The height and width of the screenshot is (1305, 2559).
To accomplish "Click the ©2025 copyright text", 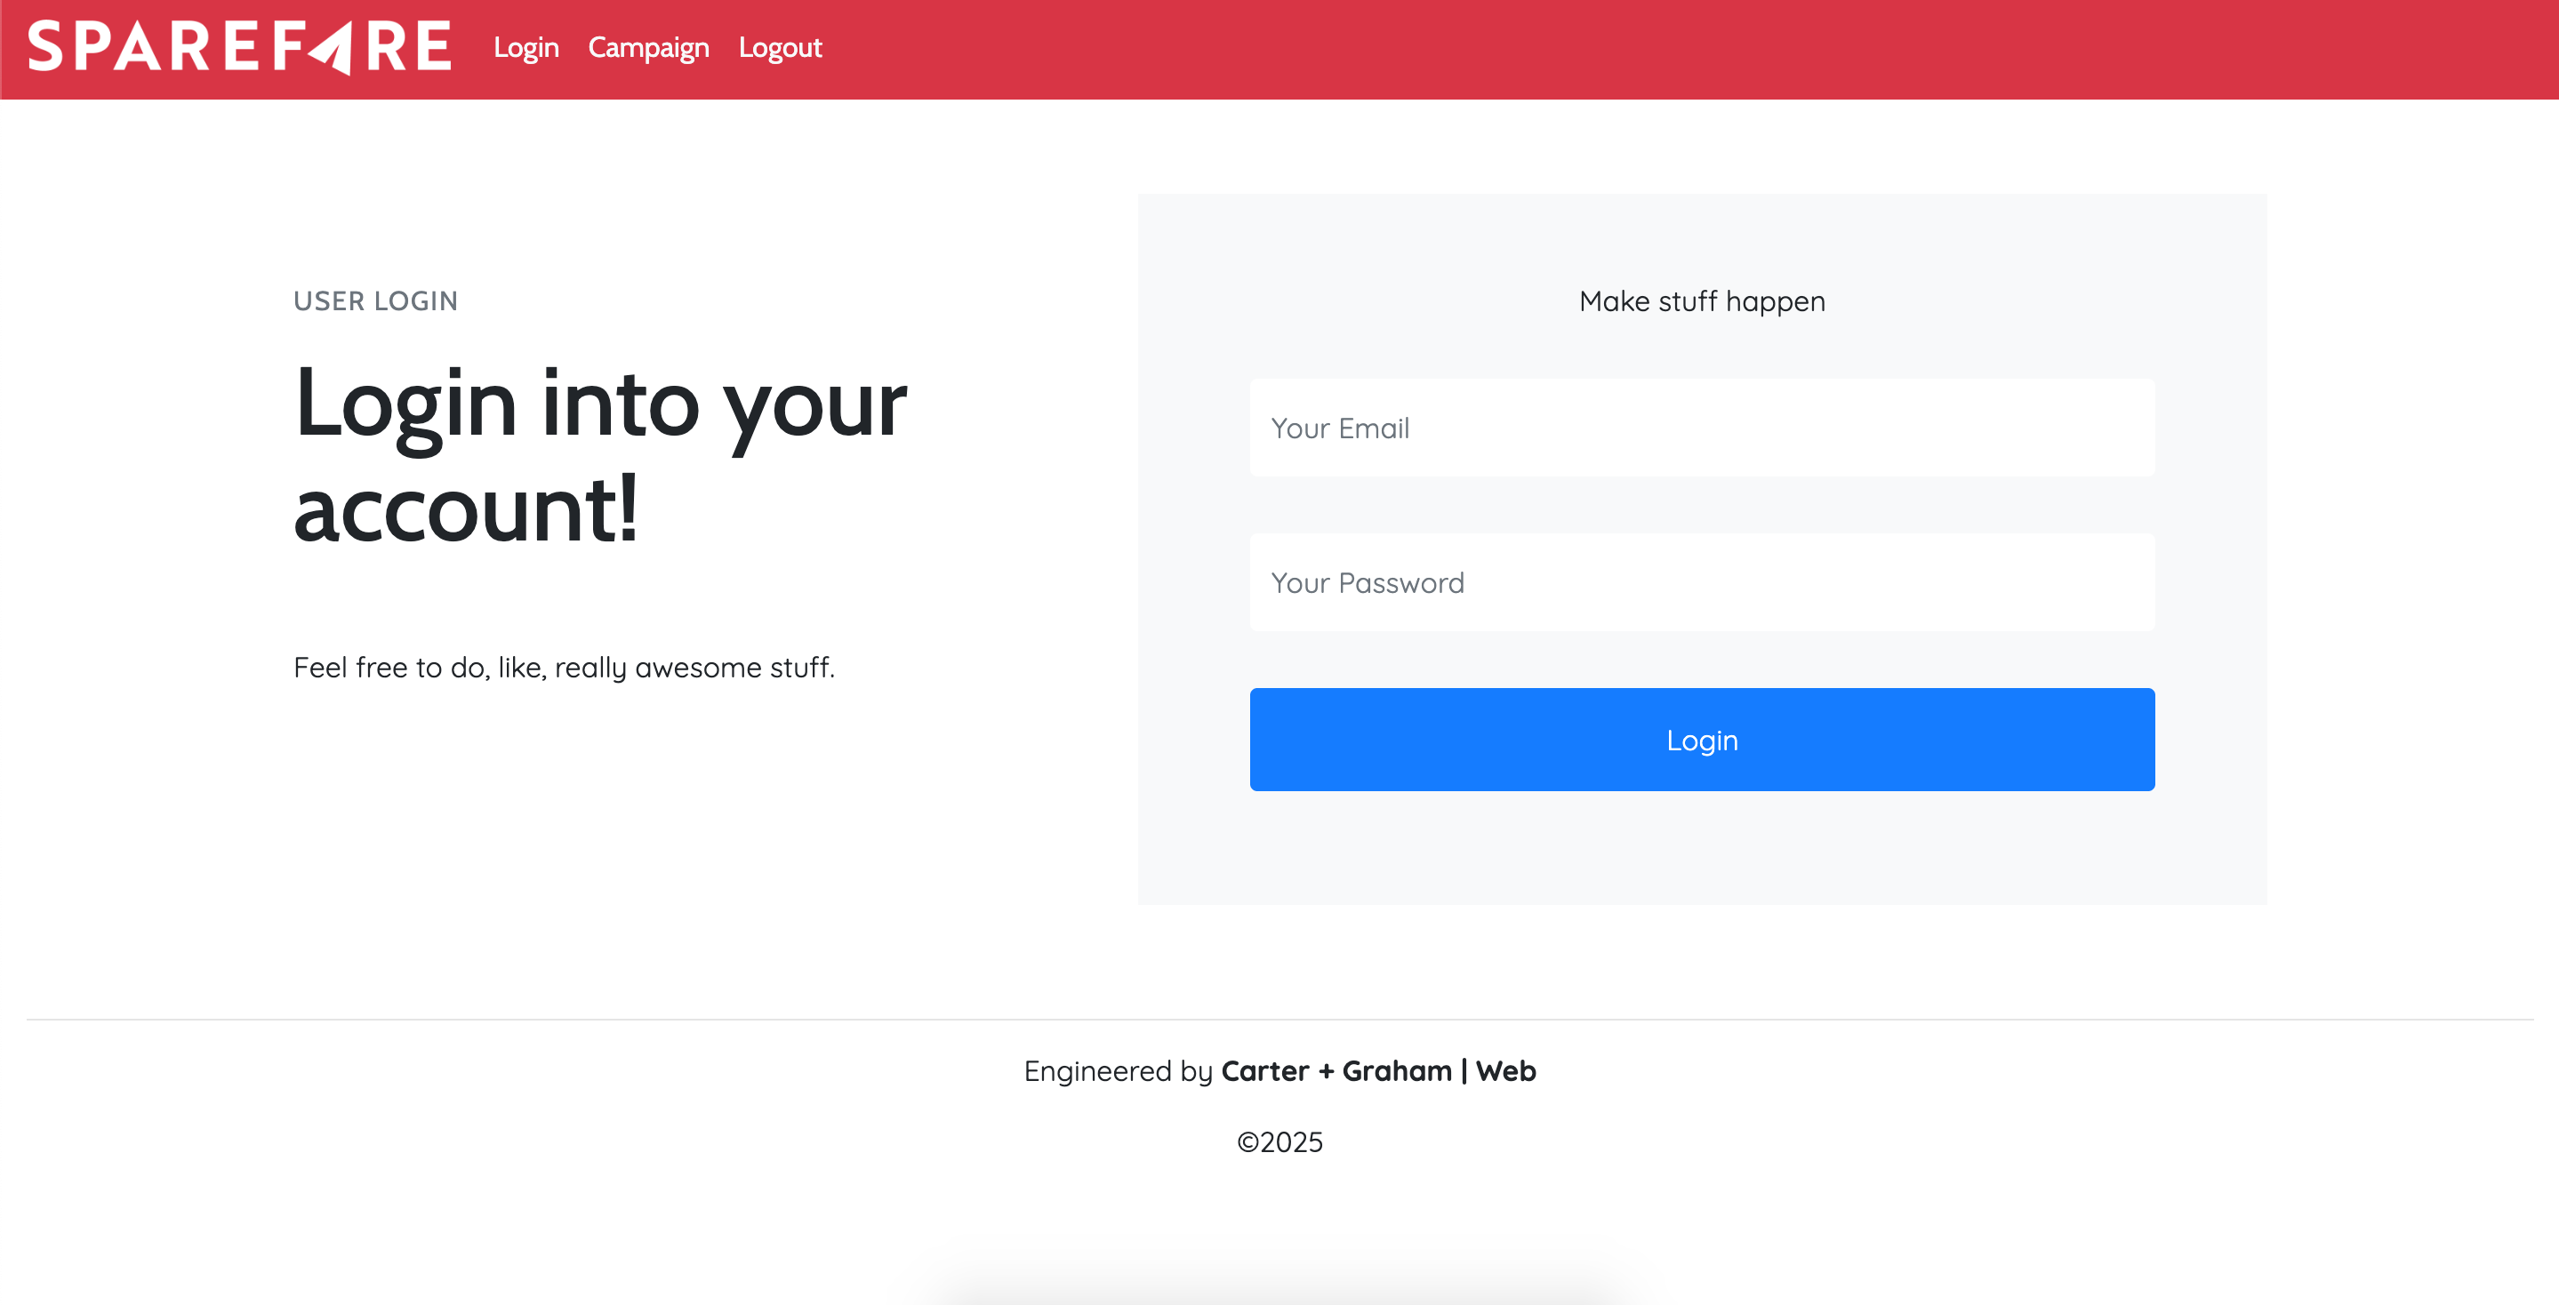I will click(x=1279, y=1142).
